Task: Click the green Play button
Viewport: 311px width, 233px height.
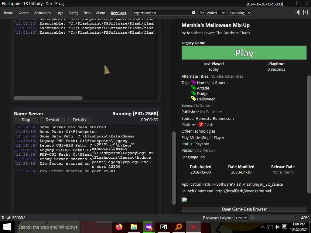Action: click(x=244, y=53)
